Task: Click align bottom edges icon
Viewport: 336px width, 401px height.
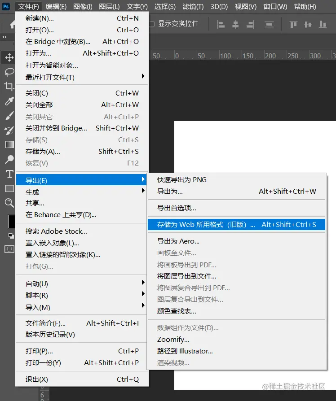Action: tap(323, 25)
